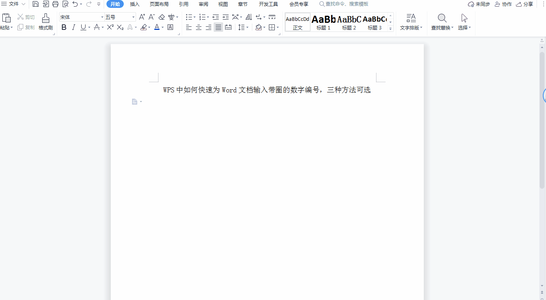
Task: Switch to the 开发工具 (Developer Tools) tab
Action: tap(268, 4)
